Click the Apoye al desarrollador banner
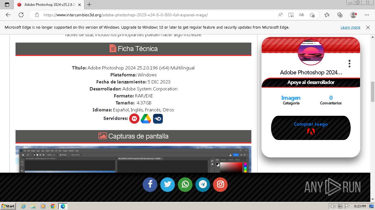Viewport: 375px width, 210px height. coord(311,83)
